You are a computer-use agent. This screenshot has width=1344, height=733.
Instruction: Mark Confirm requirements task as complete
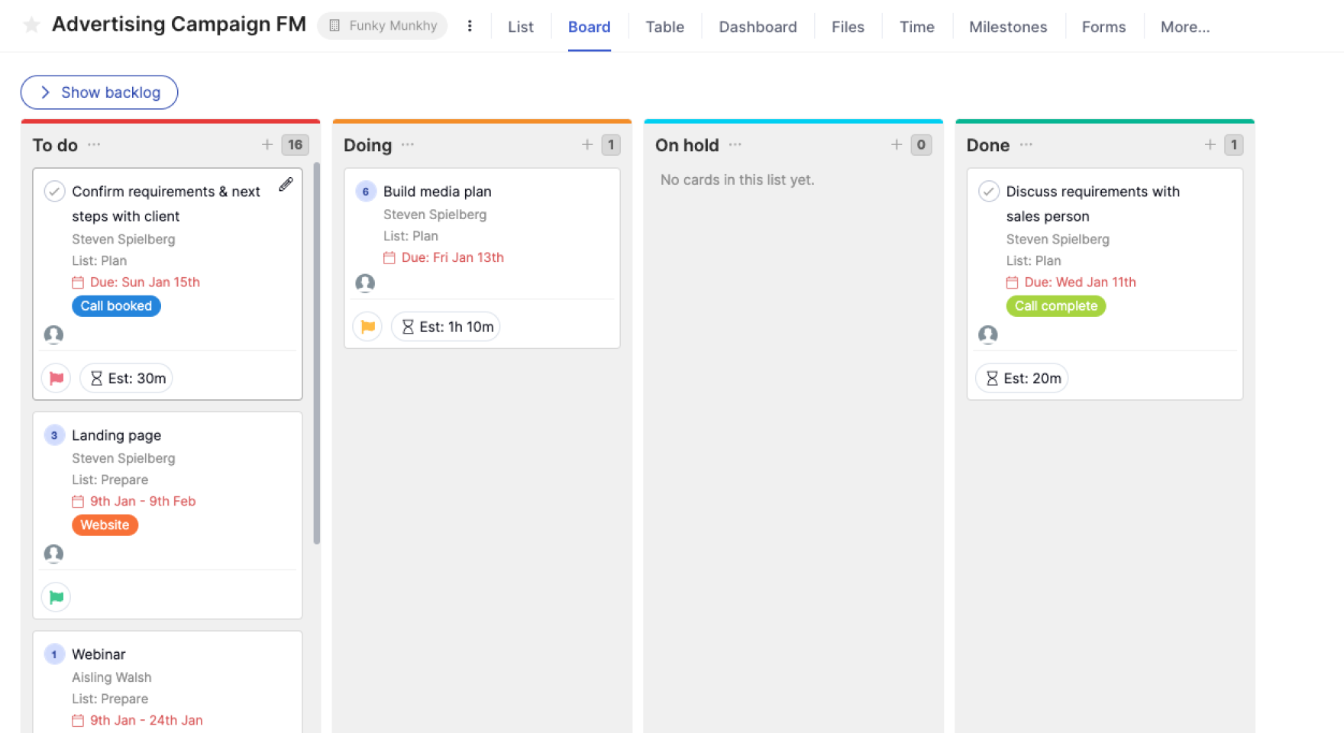pos(54,191)
